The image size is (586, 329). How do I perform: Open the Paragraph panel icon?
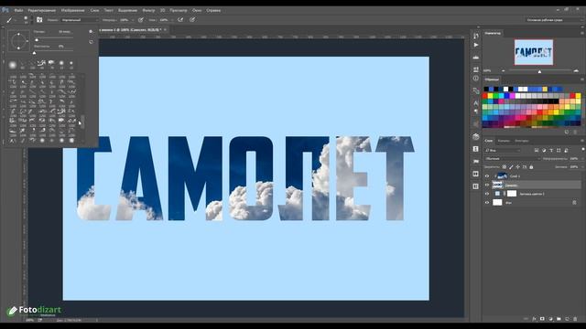[476, 111]
